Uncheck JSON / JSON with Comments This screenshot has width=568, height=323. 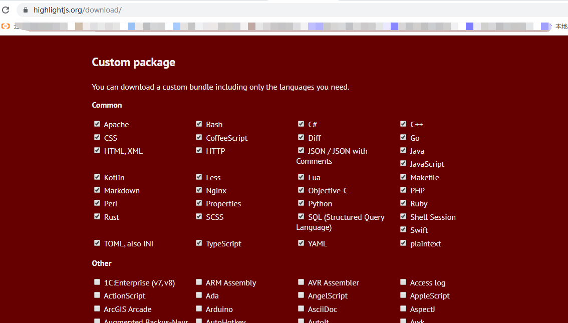301,150
